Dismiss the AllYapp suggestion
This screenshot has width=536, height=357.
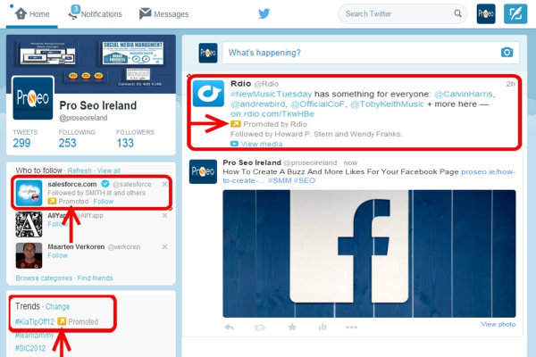point(164,216)
